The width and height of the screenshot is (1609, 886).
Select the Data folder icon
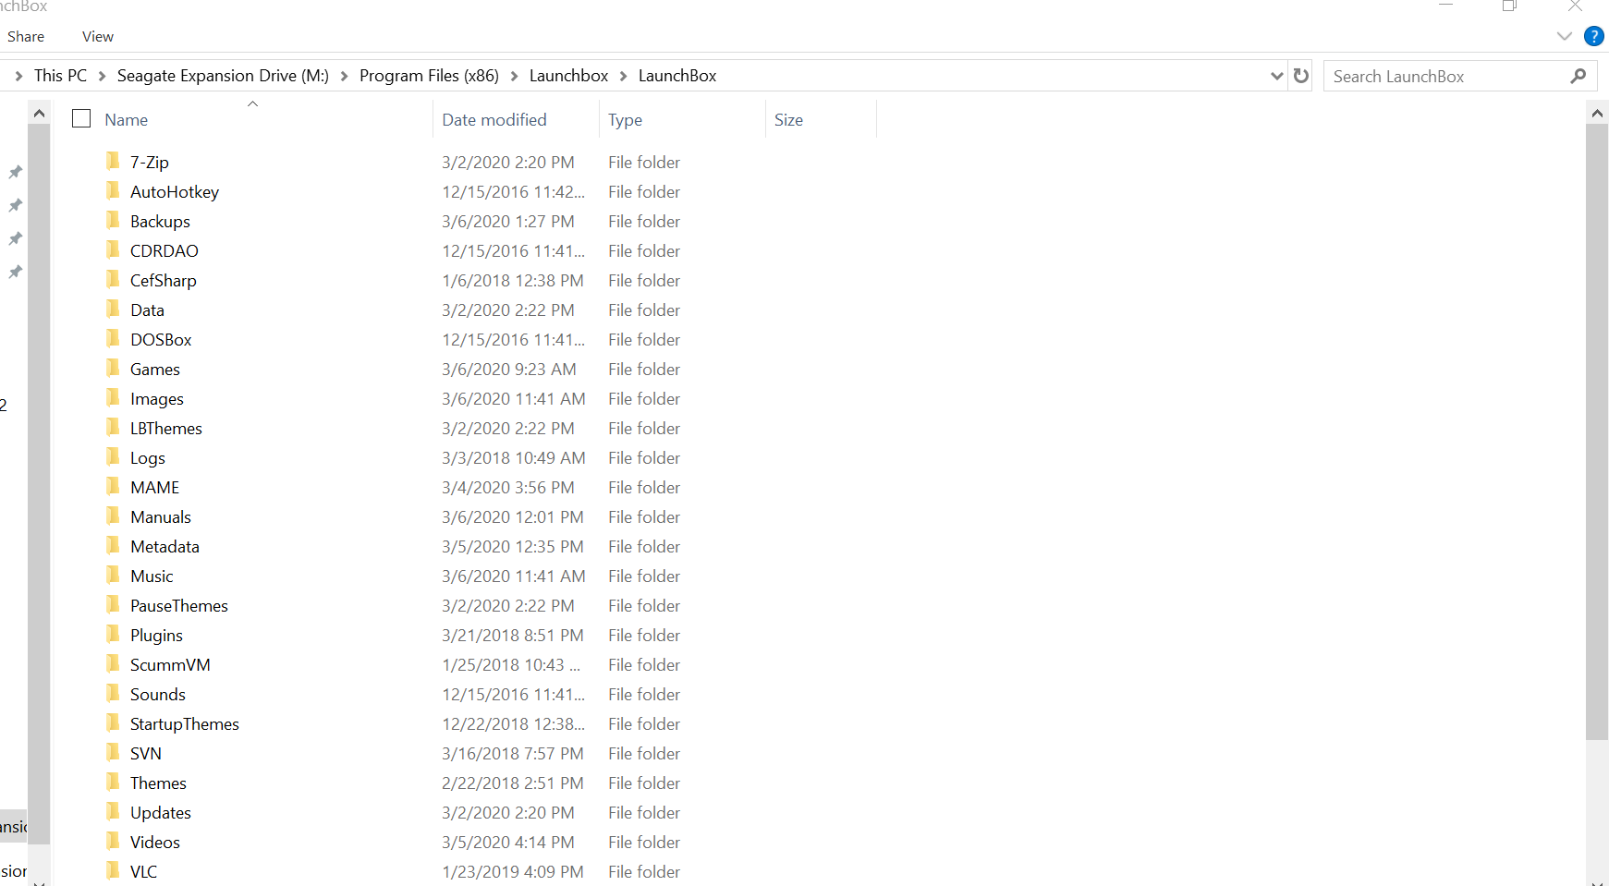tap(113, 309)
